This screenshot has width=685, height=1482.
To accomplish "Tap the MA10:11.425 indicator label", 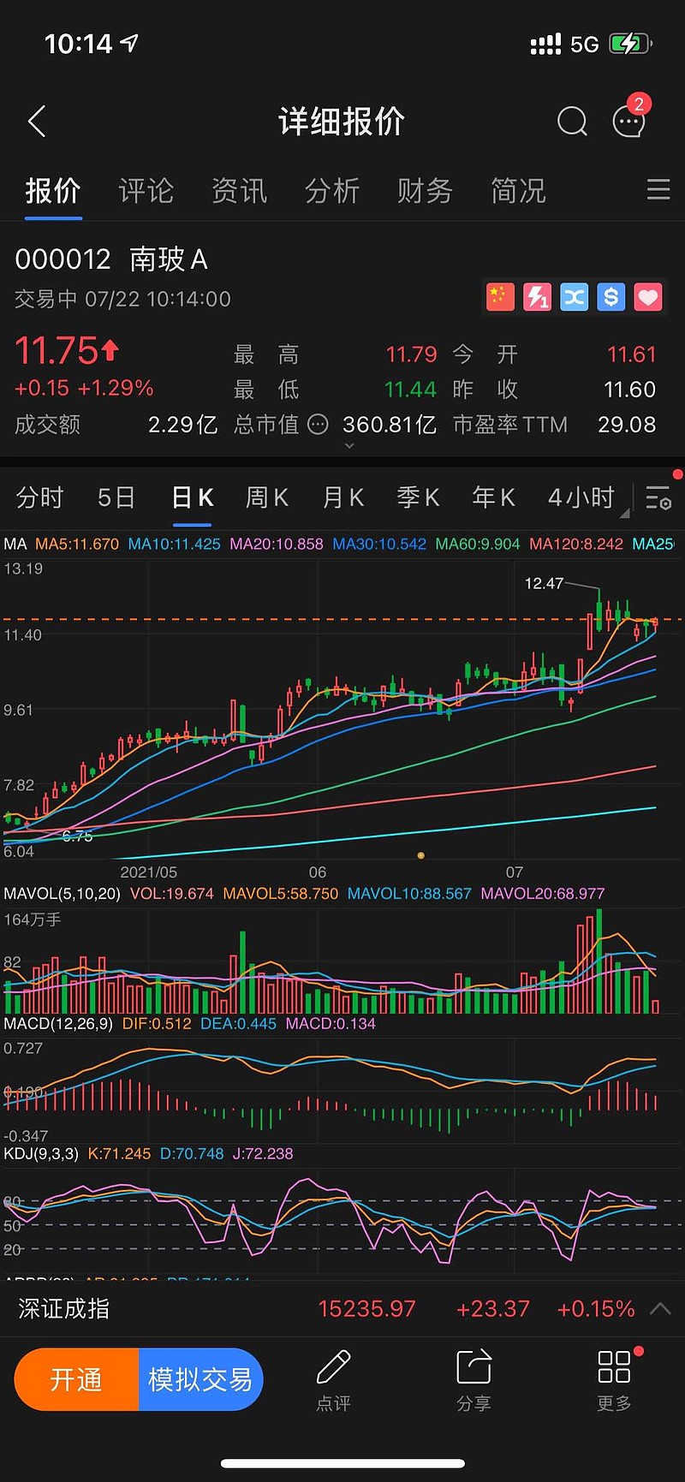I will click(x=174, y=544).
